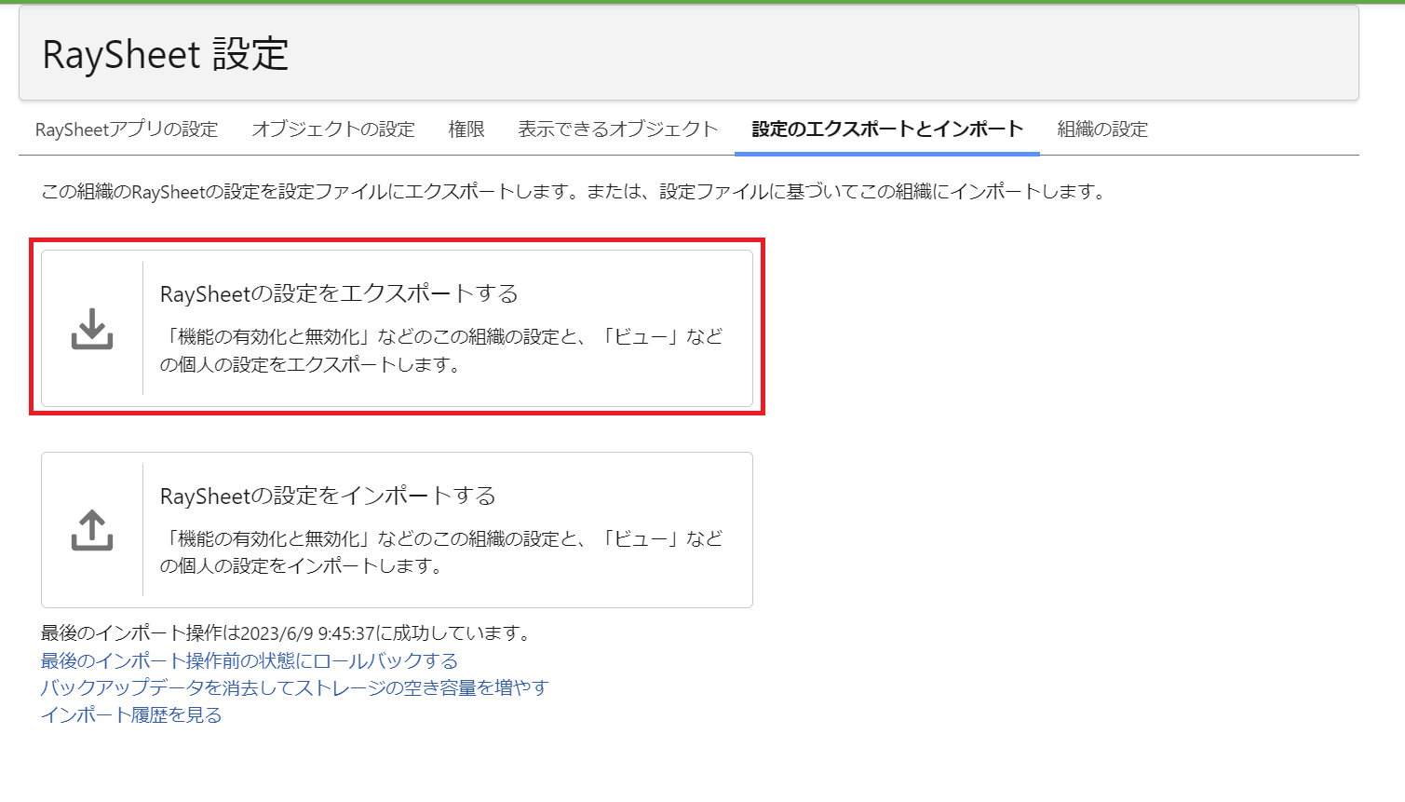
Task: Click バックアップデータを消去 storage link
Action: click(x=295, y=687)
